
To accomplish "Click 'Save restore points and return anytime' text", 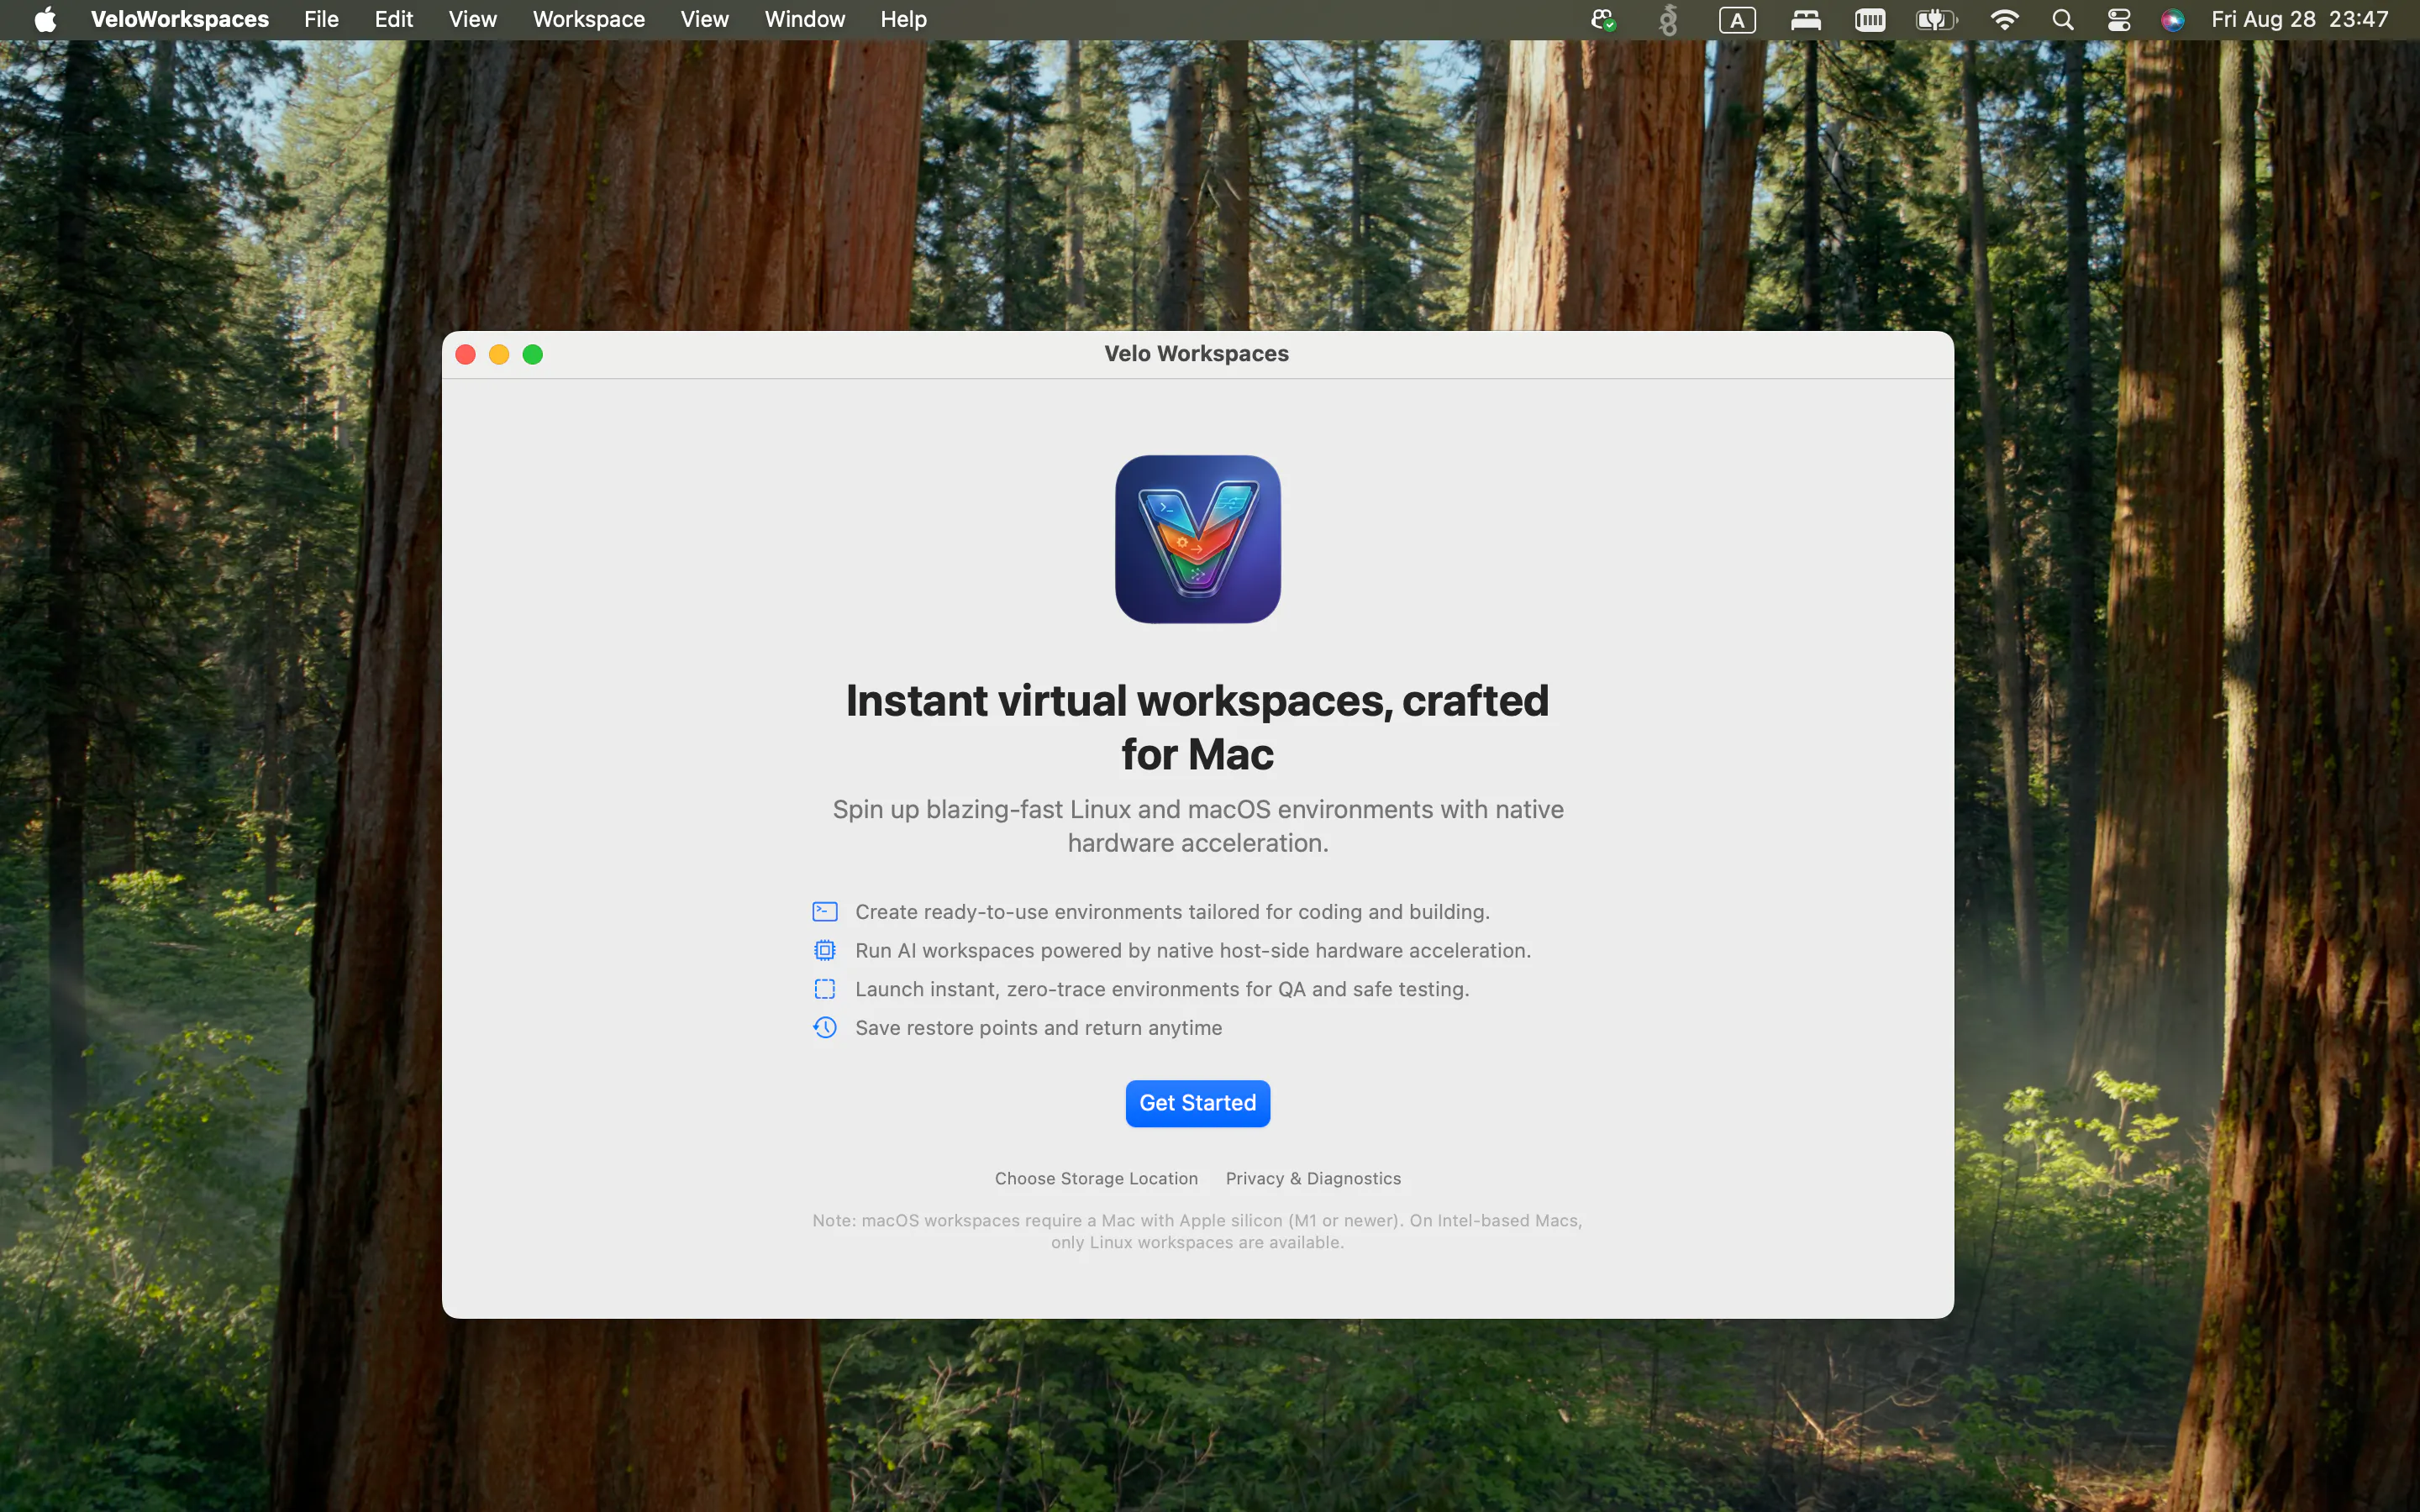I will (1038, 1027).
